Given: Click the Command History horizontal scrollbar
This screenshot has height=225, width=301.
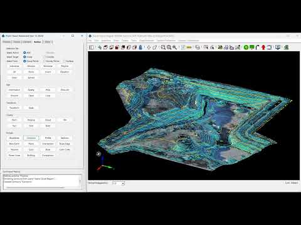Looking at the screenshot, I should [36, 187].
